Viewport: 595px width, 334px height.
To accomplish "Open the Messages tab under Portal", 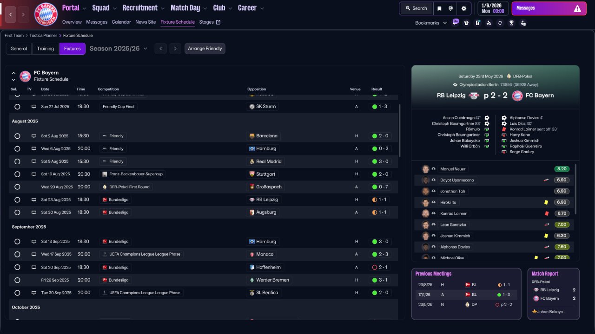I will pos(97,22).
